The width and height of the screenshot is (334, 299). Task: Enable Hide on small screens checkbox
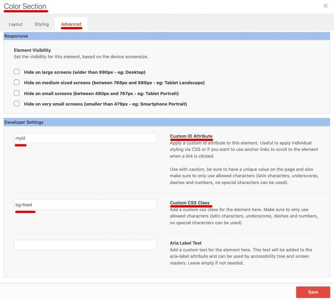coord(16,93)
